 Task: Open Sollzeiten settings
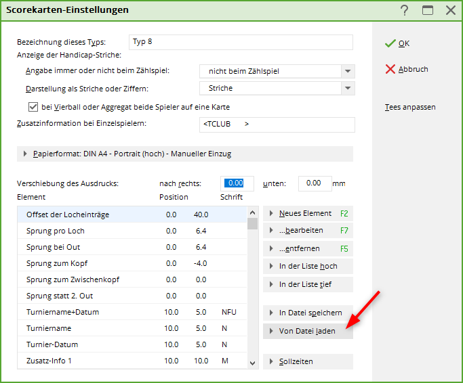click(307, 361)
